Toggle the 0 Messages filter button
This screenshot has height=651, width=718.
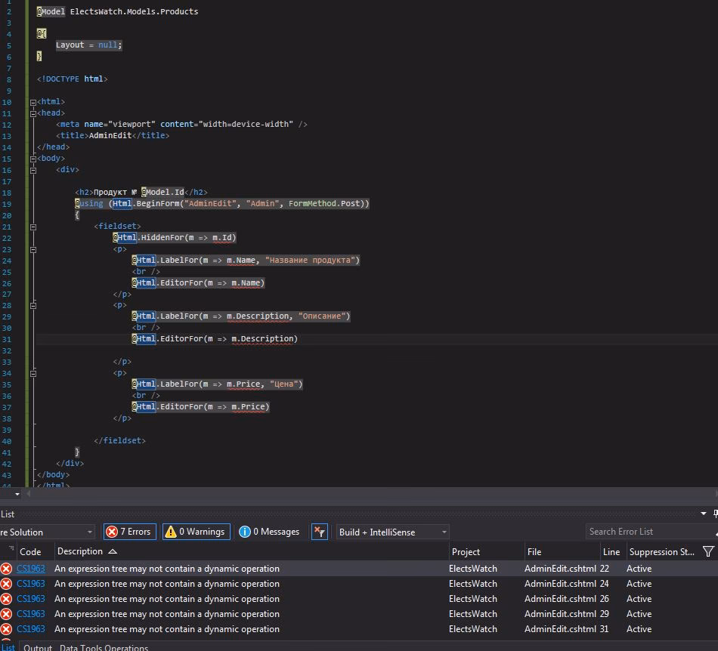[x=269, y=532]
